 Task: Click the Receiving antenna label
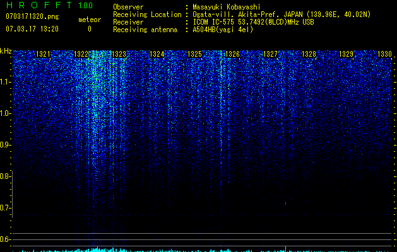click(x=145, y=30)
